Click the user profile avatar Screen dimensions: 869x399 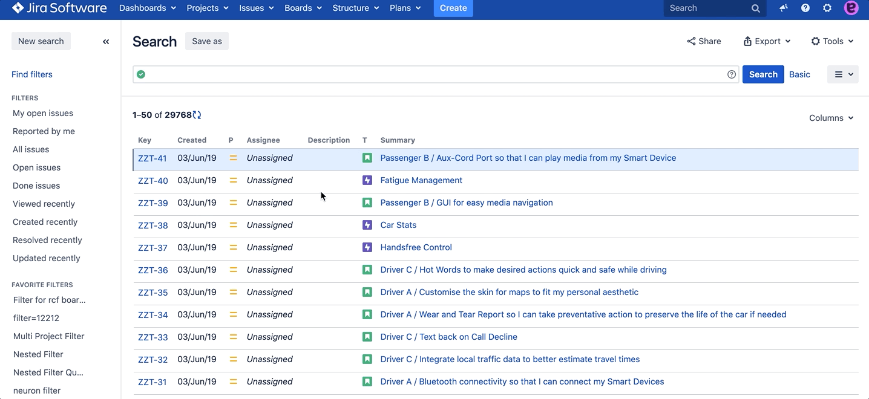click(x=851, y=8)
